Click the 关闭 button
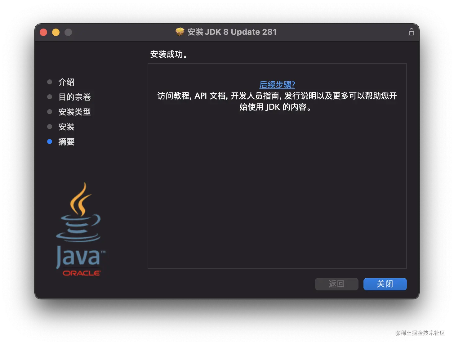Viewport: 454px width, 345px height. [x=385, y=284]
